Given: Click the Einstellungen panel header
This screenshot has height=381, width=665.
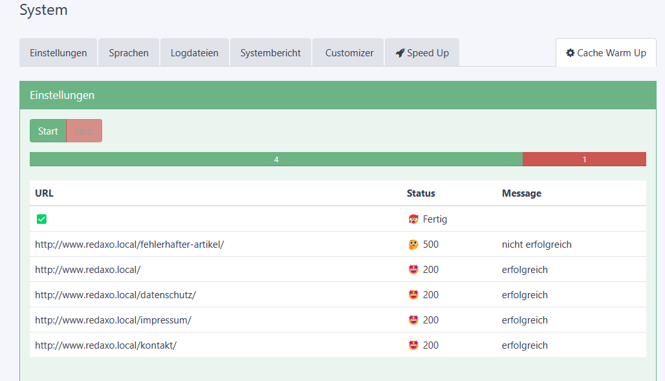Looking at the screenshot, I should 338,95.
